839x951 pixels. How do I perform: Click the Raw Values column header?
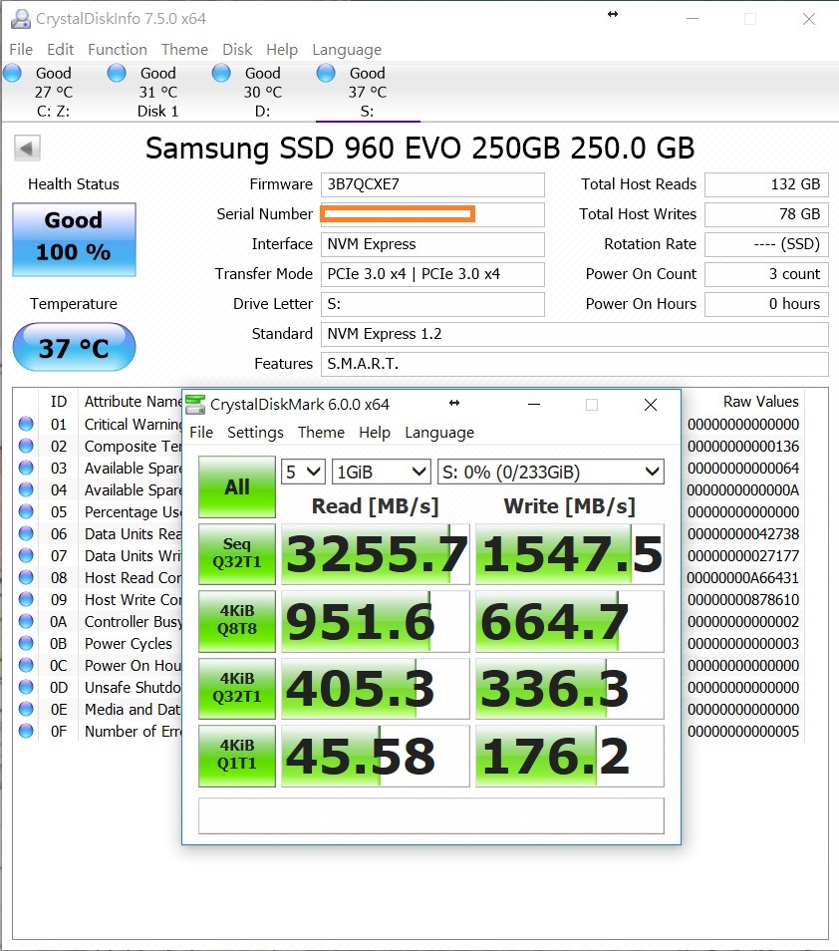click(761, 402)
